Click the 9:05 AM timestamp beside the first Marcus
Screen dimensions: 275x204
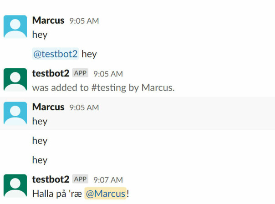click(x=84, y=21)
